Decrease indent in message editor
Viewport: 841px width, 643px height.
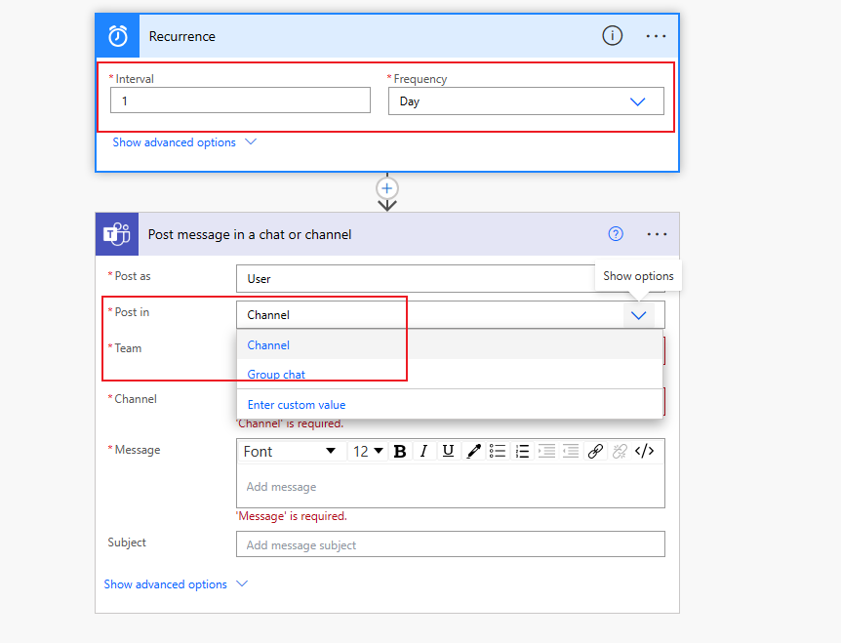tap(571, 452)
